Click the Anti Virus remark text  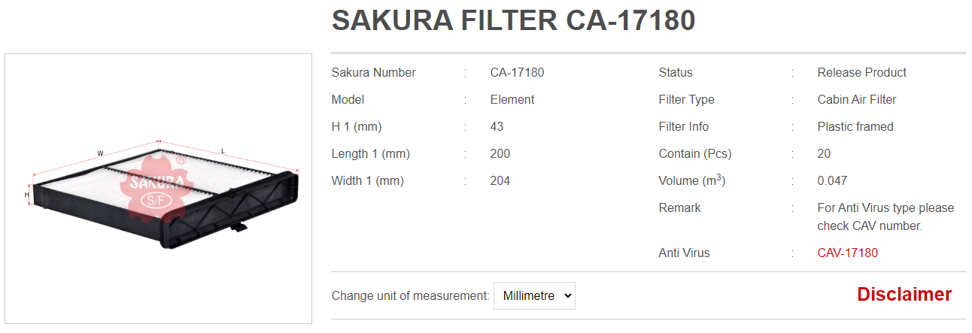pyautogui.click(x=885, y=216)
